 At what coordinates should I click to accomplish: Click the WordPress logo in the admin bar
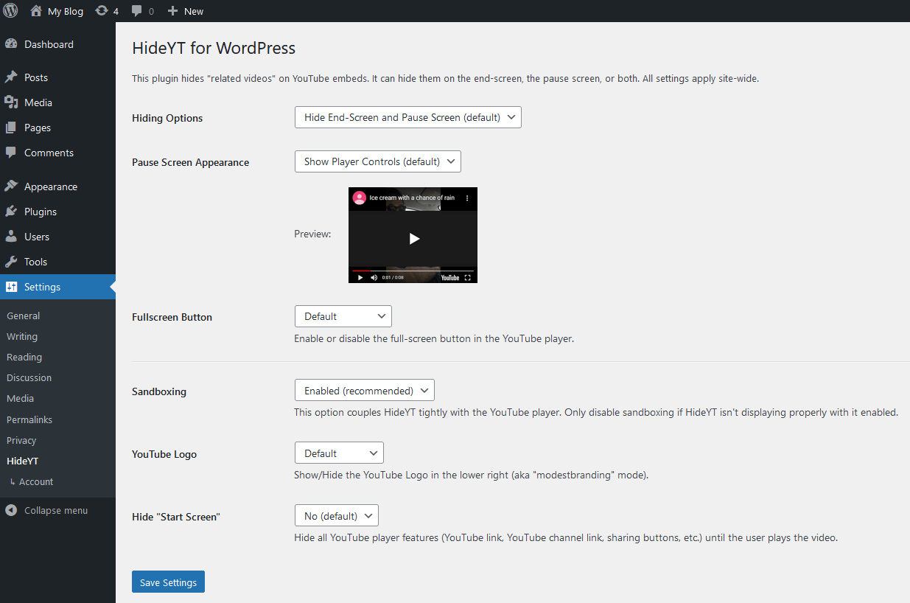pos(10,10)
